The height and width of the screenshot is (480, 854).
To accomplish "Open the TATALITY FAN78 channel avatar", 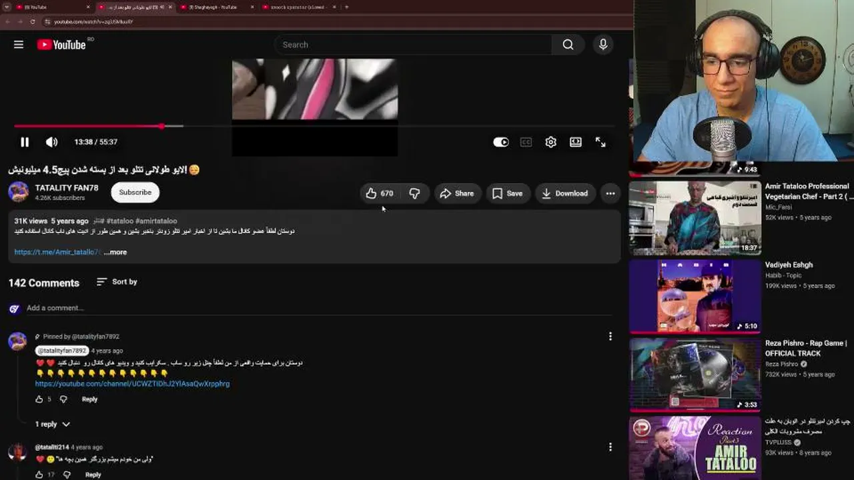I will [18, 192].
